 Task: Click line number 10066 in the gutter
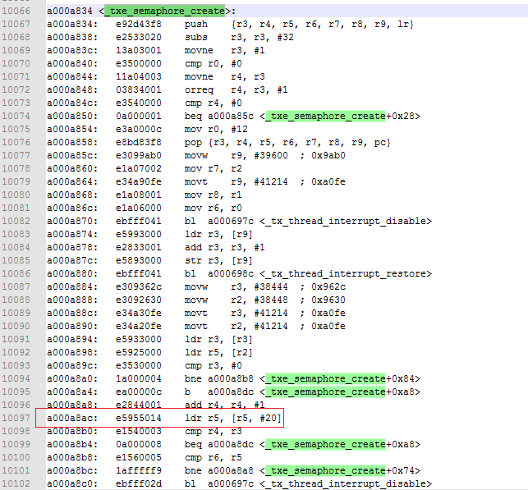(18, 11)
